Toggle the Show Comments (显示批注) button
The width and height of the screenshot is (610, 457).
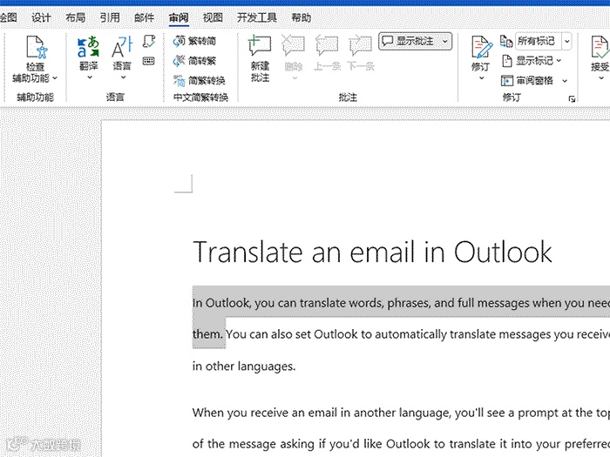[408, 41]
